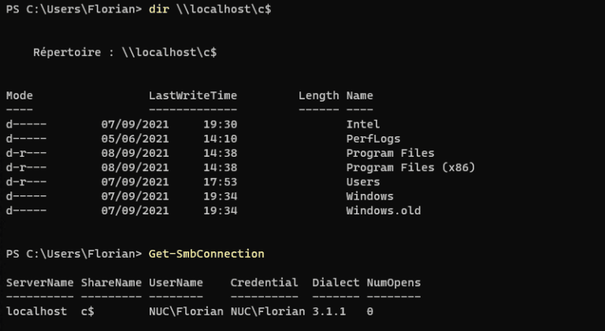The width and height of the screenshot is (605, 331).
Task: Click the LastWriteTime column header
Action: 192,95
